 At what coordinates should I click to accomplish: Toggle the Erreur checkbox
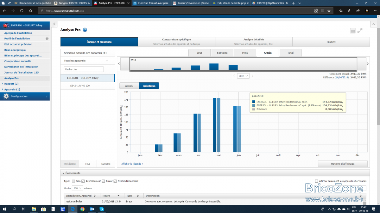point(103,181)
